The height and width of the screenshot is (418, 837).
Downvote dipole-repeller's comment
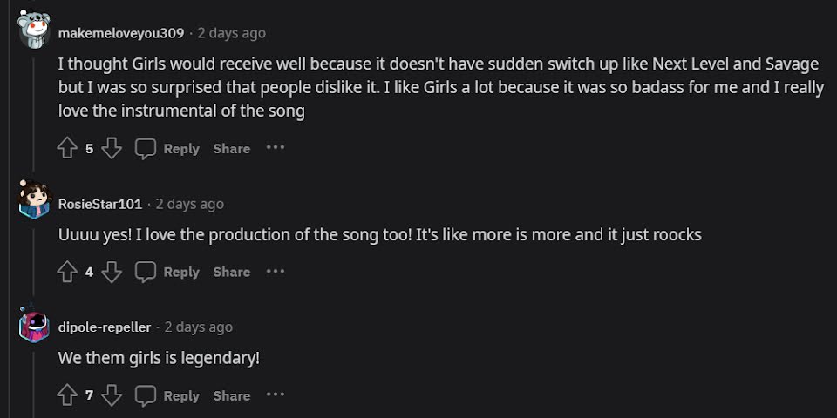coord(112,396)
